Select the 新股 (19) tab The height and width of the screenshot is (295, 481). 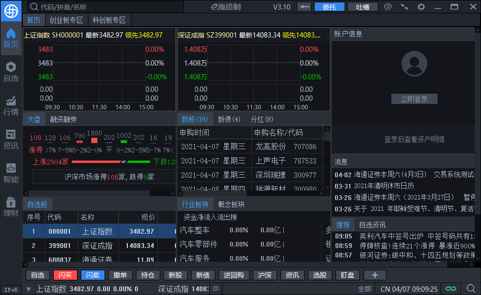point(195,119)
